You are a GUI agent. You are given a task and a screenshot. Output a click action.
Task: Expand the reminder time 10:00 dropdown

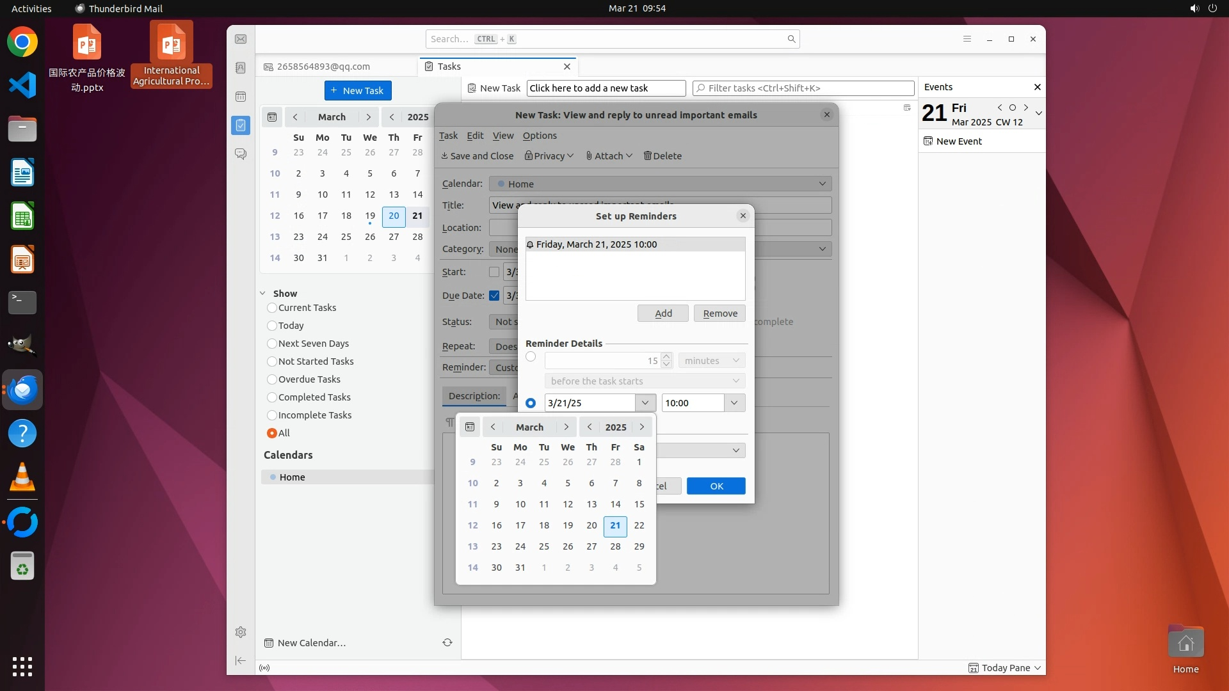tap(734, 402)
